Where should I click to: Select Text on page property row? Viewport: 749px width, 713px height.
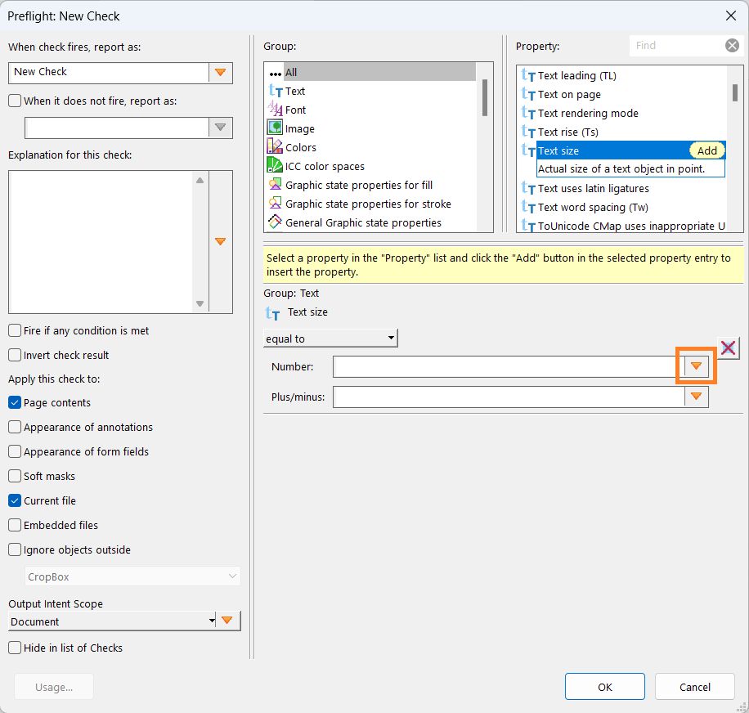pyautogui.click(x=623, y=94)
